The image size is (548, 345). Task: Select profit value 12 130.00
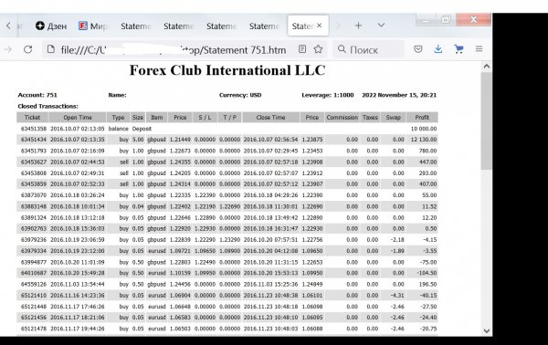(x=424, y=140)
